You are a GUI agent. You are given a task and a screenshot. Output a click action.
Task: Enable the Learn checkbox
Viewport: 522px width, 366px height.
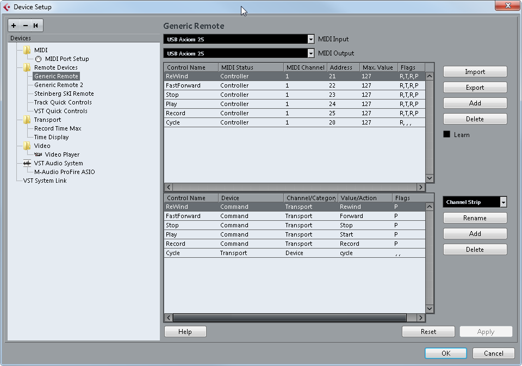click(x=447, y=134)
